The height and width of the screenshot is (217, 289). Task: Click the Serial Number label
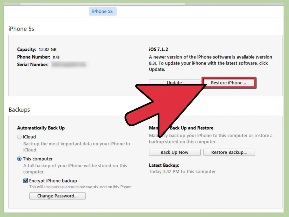coord(33,65)
